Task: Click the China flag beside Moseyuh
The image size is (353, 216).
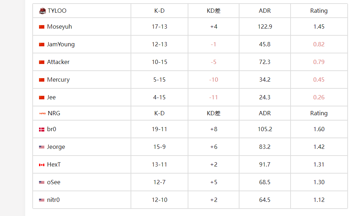Action: point(42,27)
